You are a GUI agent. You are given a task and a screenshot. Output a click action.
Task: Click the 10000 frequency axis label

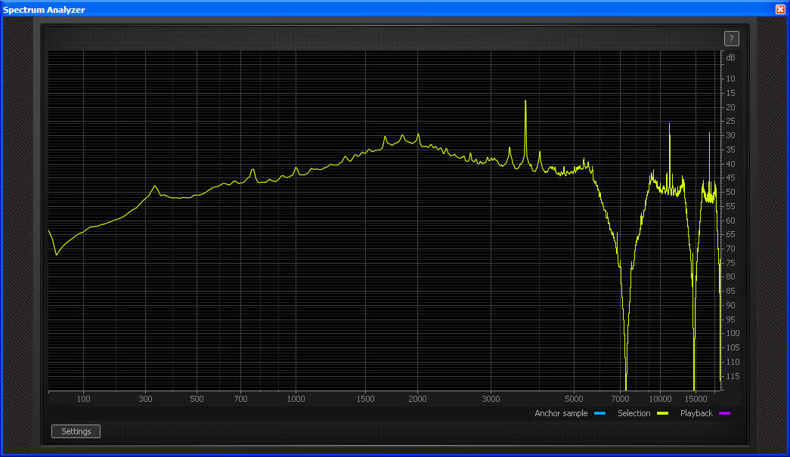[x=660, y=399]
